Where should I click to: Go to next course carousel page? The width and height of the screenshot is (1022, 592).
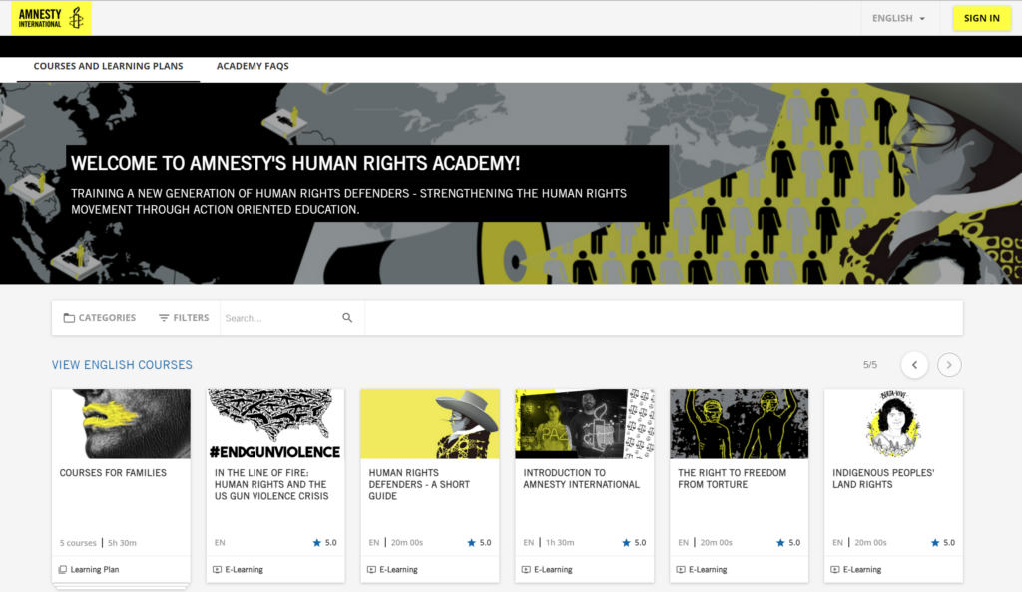(949, 365)
